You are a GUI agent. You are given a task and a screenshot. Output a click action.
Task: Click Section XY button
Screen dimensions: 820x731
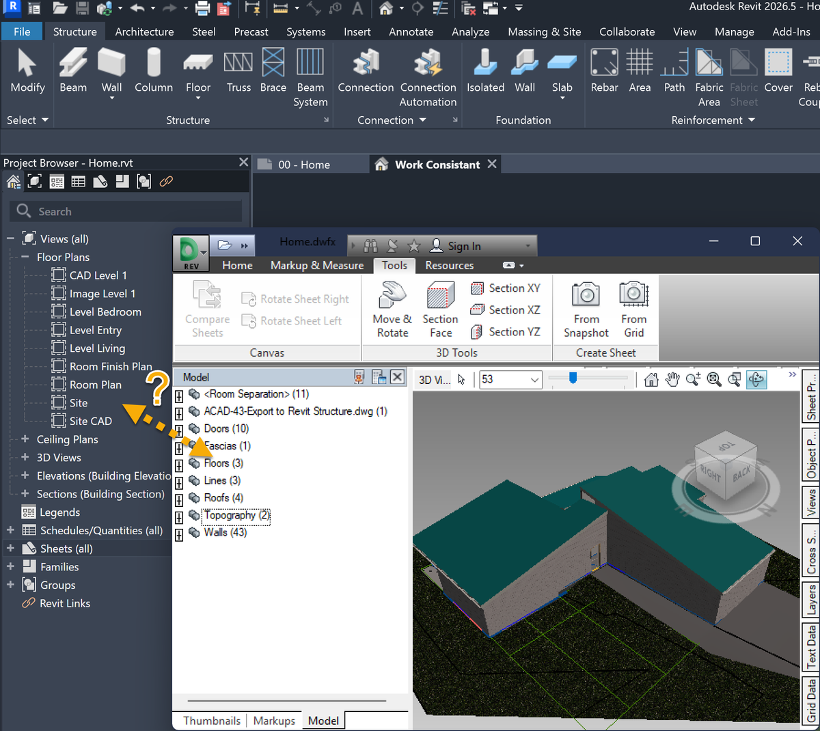(x=506, y=288)
